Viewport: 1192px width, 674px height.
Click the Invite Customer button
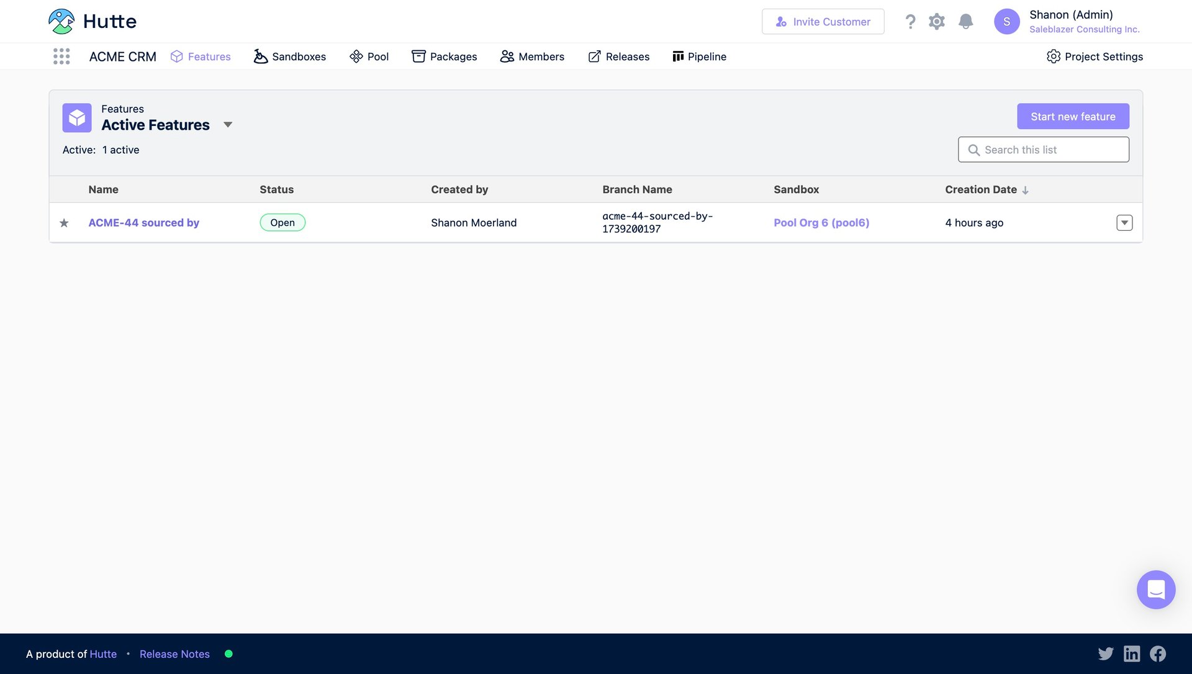[823, 22]
